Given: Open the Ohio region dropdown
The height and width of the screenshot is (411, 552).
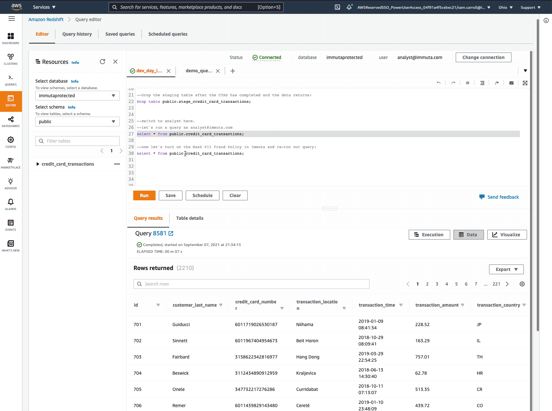Looking at the screenshot, I should pyautogui.click(x=505, y=7).
